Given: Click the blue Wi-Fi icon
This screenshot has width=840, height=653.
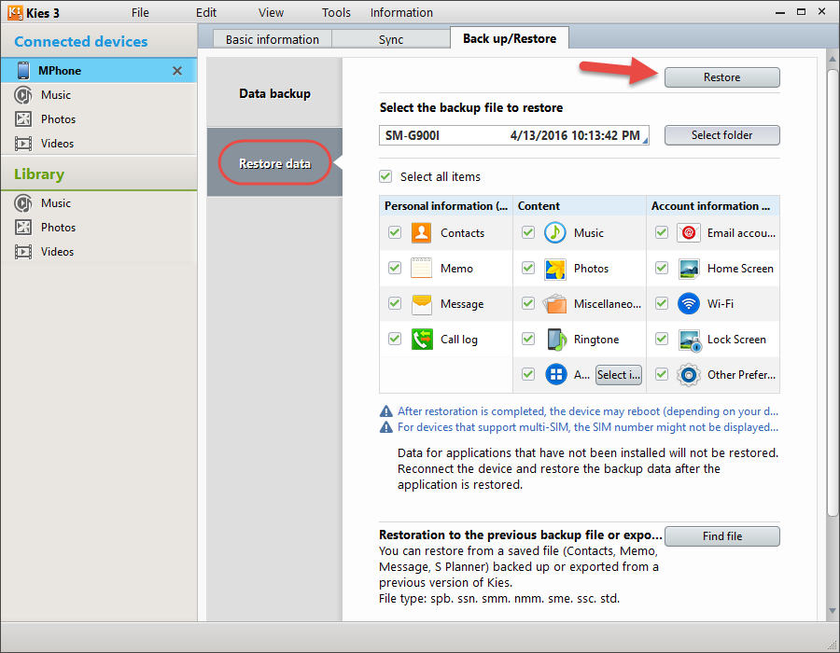Looking at the screenshot, I should pos(689,304).
